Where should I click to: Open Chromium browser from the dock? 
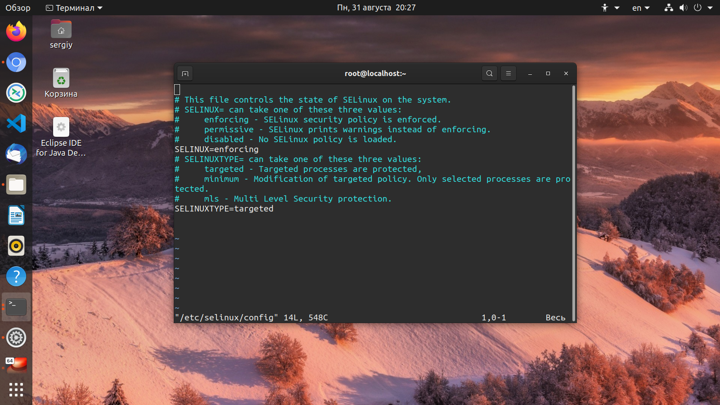pyautogui.click(x=16, y=62)
